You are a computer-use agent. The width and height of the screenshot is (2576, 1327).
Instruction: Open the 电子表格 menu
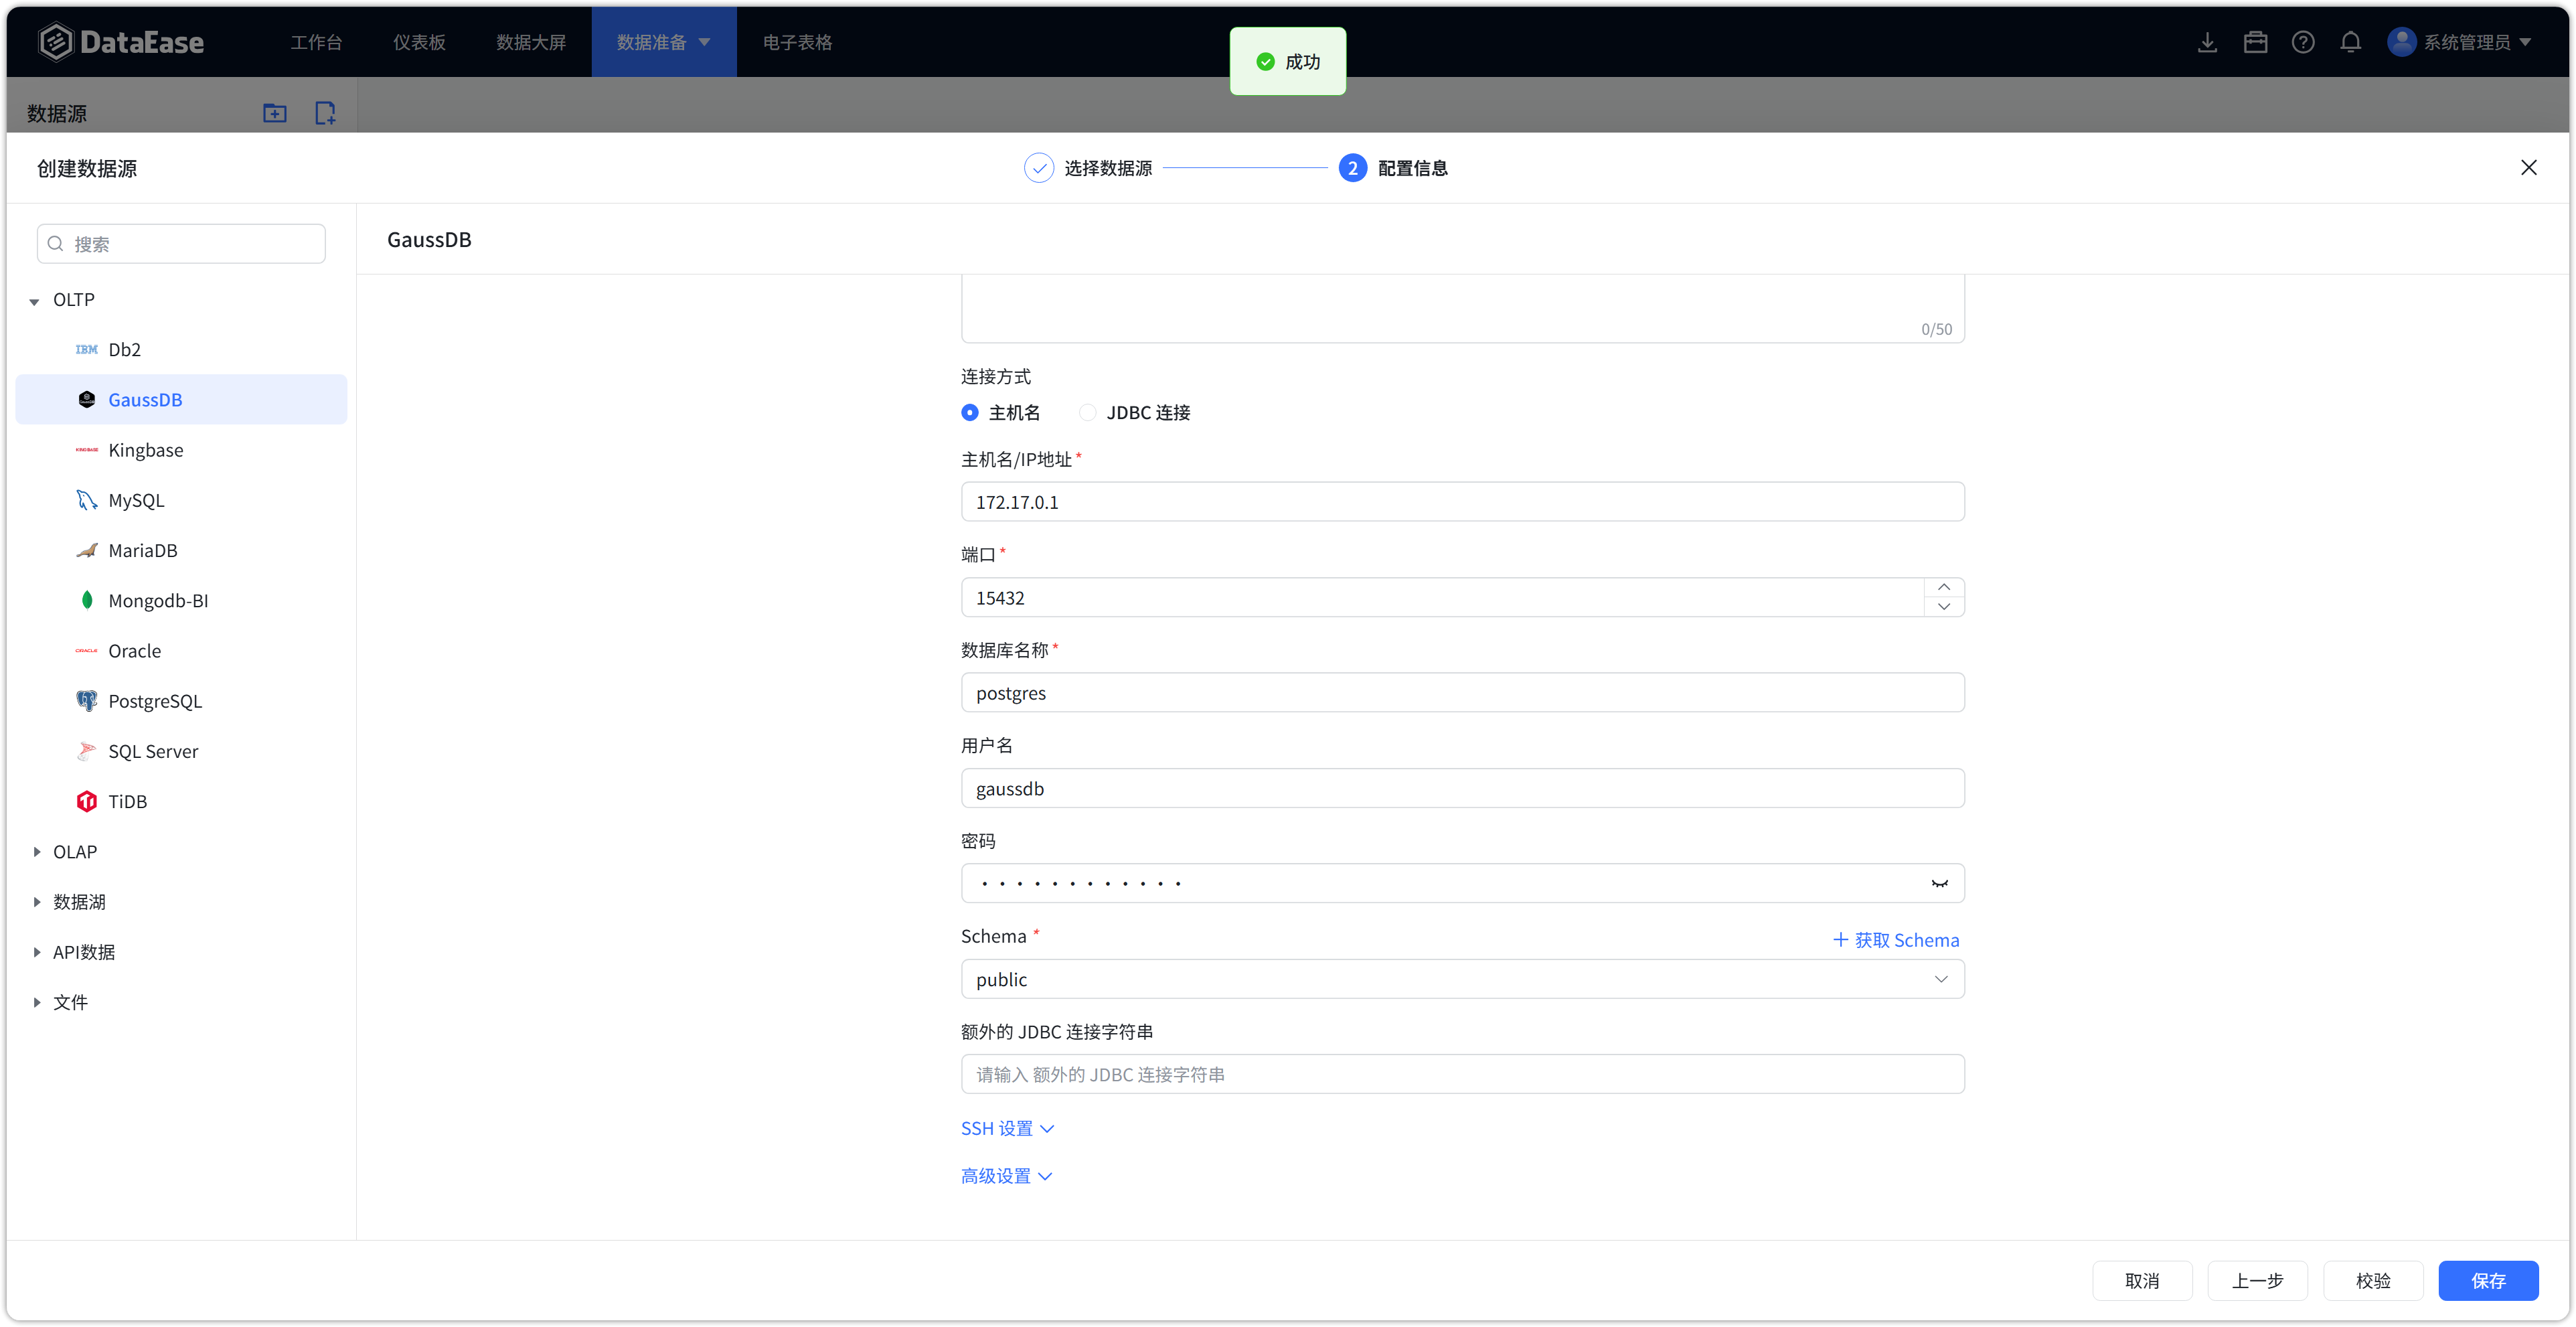click(797, 42)
